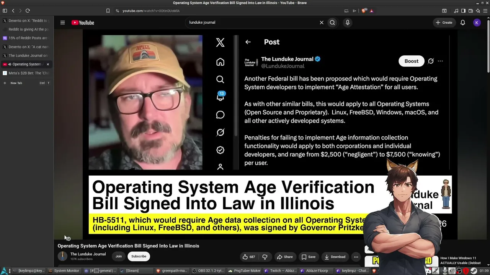Open the YouTube guide hamburger menu
Image resolution: width=490 pixels, height=275 pixels.
(62, 23)
